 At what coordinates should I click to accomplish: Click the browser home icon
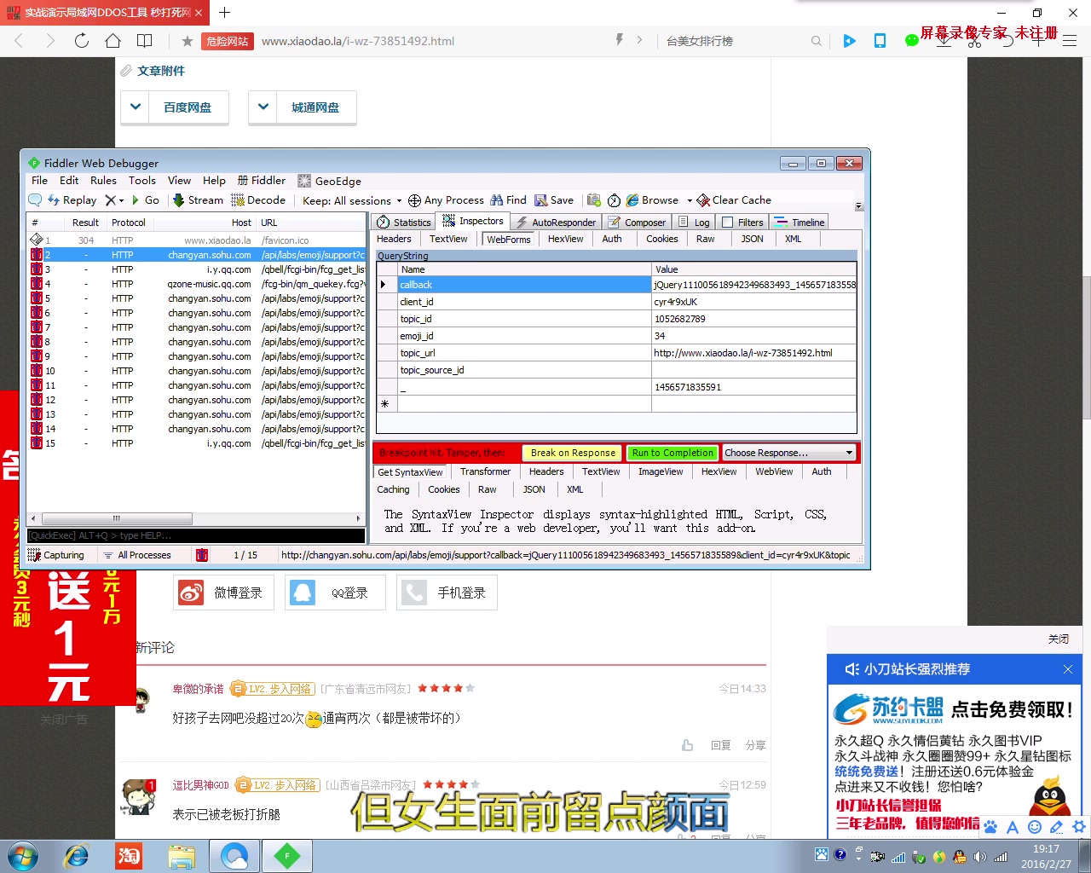coord(113,40)
